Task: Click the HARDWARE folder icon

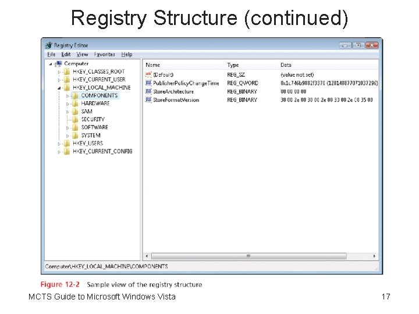Action: 75,104
